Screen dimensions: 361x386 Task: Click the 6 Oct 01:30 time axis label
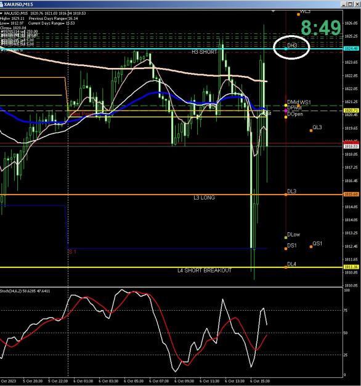(84, 381)
